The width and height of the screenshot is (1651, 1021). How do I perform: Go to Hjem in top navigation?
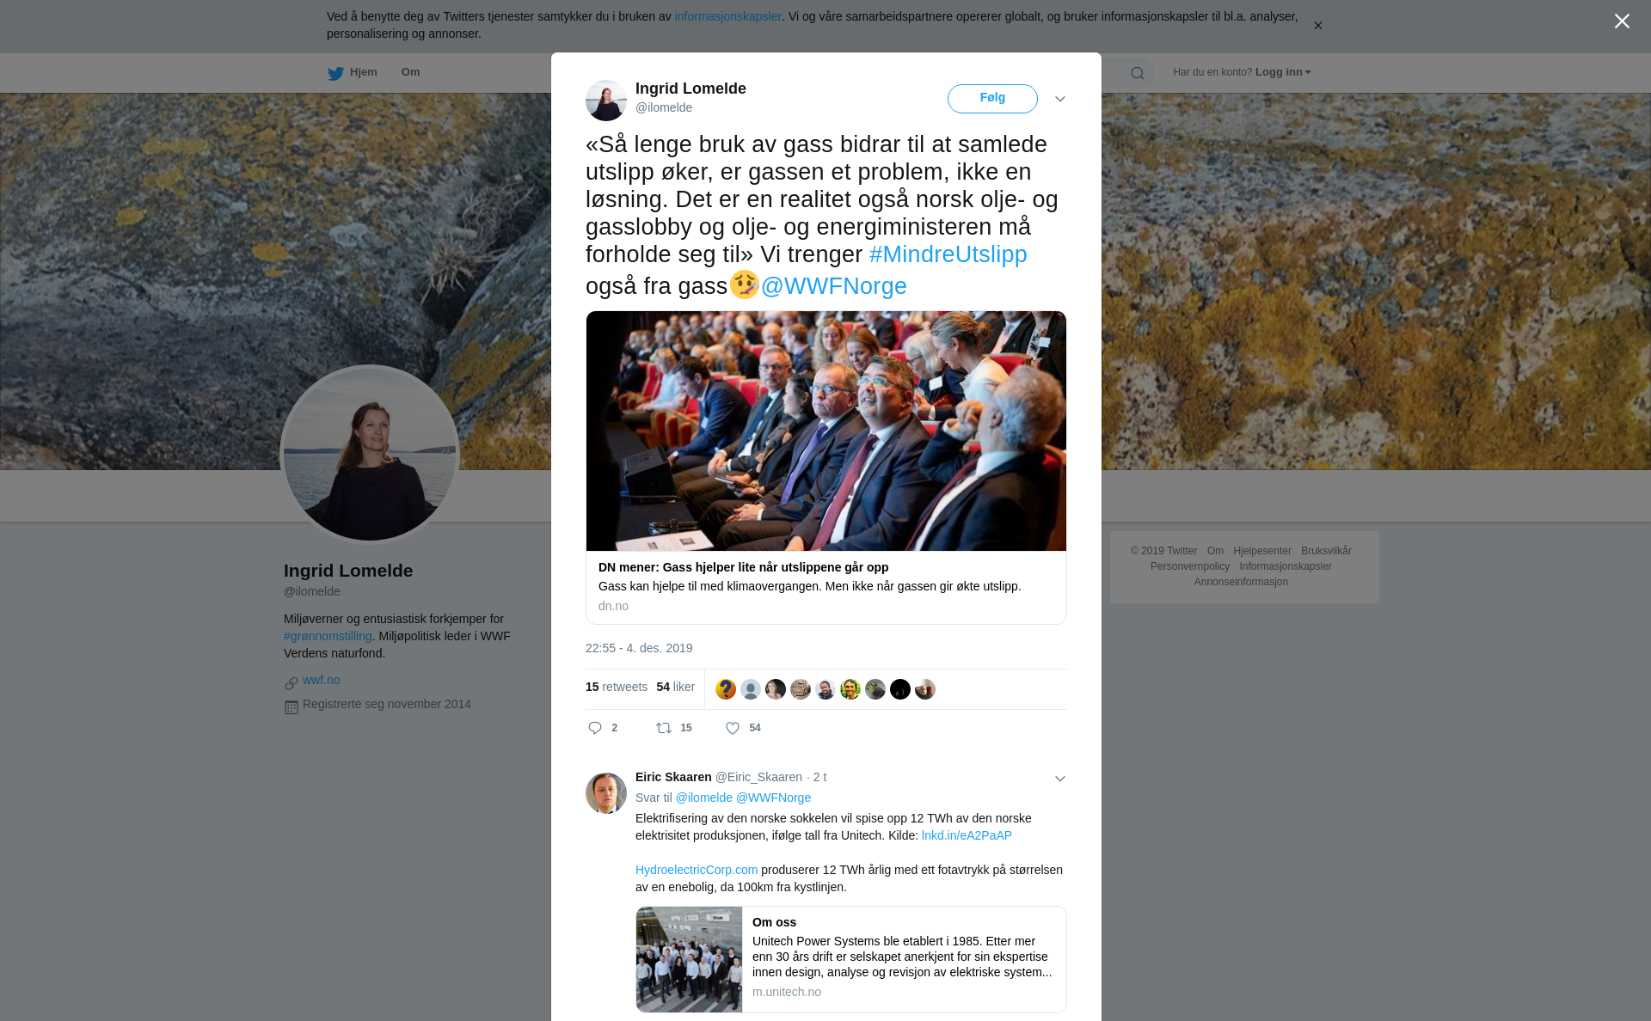(364, 72)
